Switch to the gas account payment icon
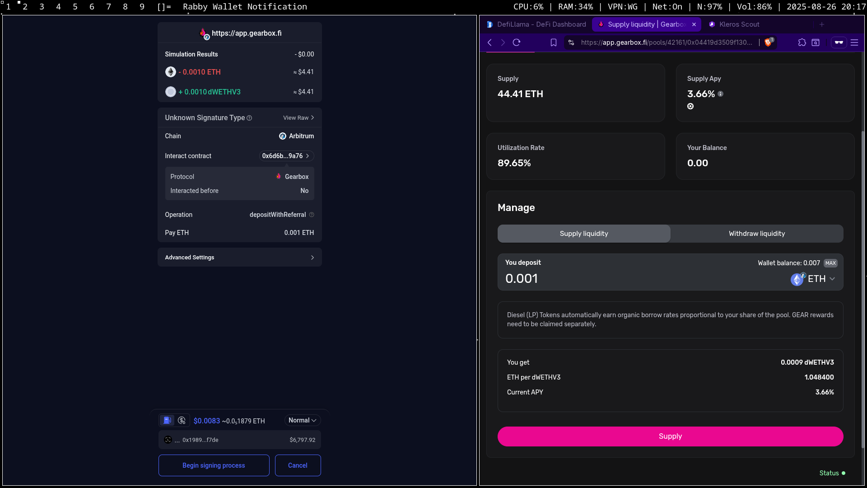867x488 pixels. (182, 420)
